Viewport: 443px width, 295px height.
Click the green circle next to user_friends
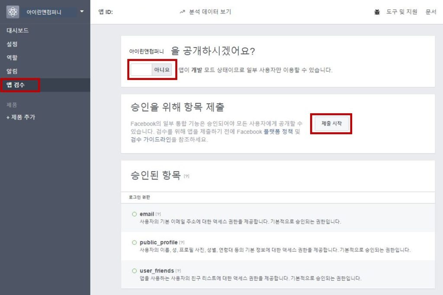pos(135,271)
